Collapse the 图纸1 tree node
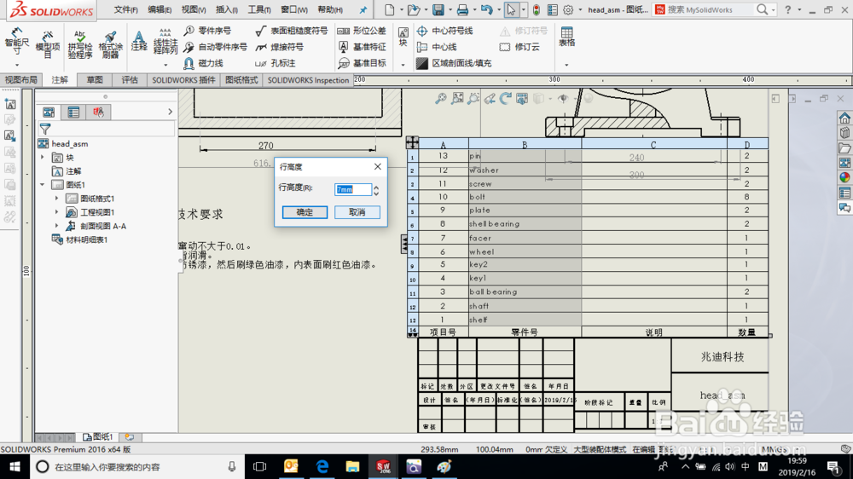 point(43,185)
